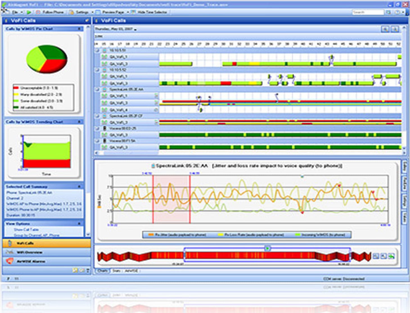Select QA_VoFi_3 under 10.10.5.52

click(119, 83)
